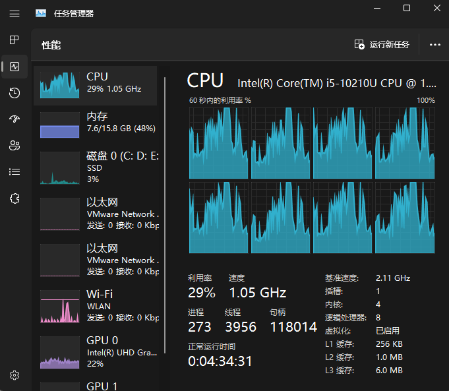Click the 虚拟化 已启用 value
The width and height of the screenshot is (449, 391).
tap(388, 331)
